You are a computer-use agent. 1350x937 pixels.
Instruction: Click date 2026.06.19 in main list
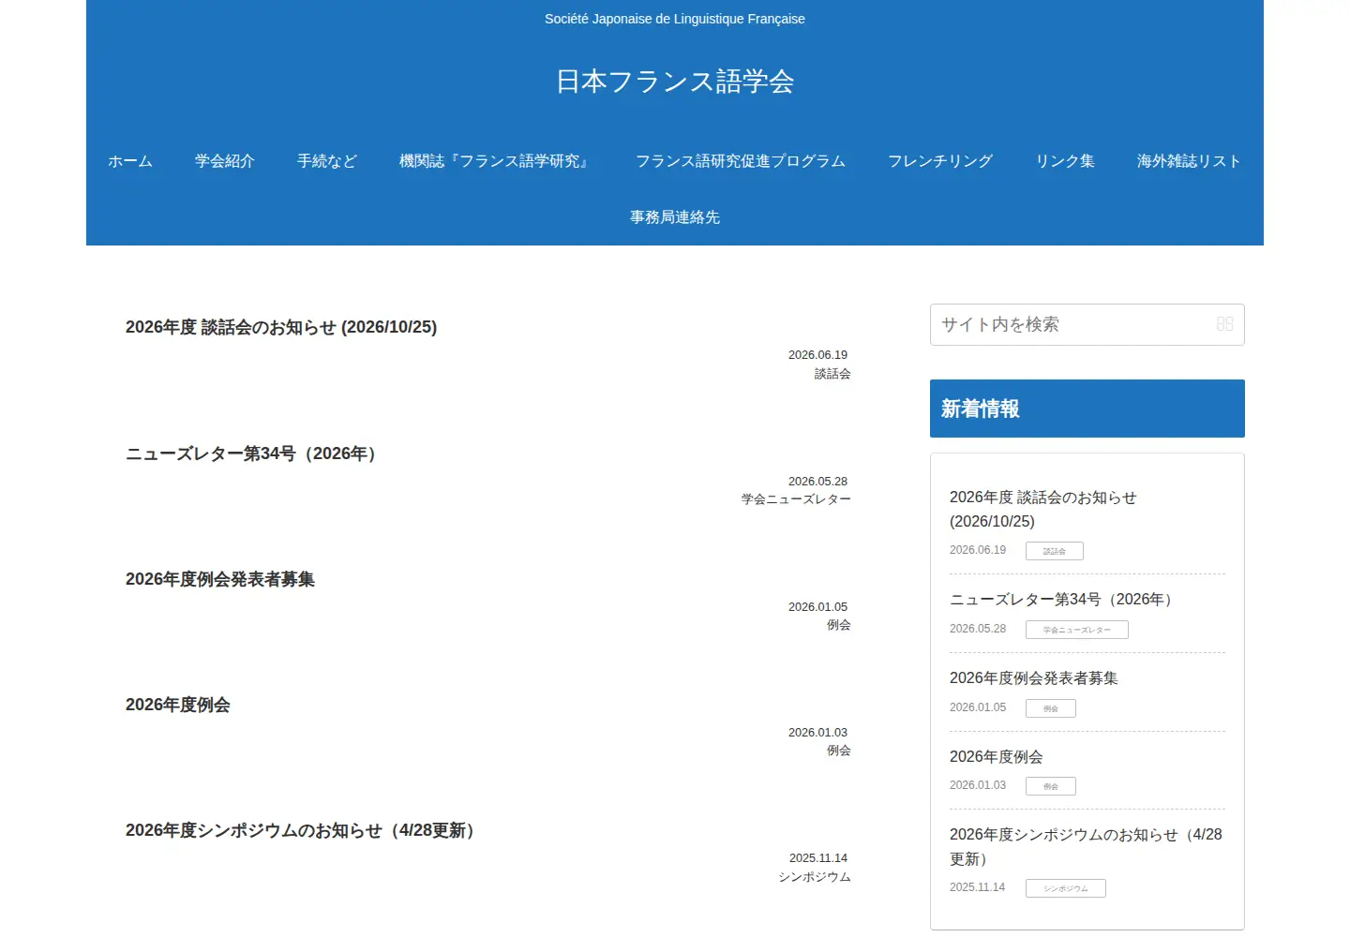(x=817, y=355)
